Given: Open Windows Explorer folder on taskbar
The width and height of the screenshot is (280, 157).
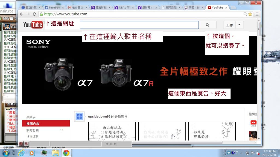Looking at the screenshot, I should [55, 153].
